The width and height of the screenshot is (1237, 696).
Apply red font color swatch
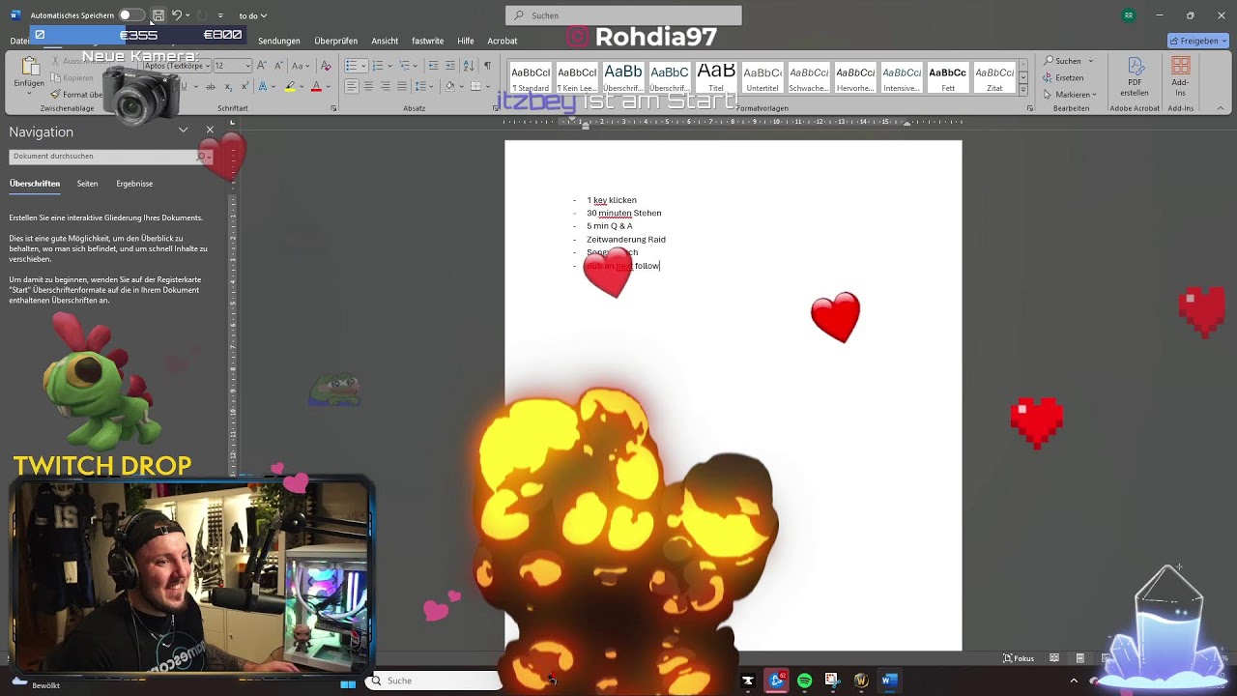click(315, 87)
